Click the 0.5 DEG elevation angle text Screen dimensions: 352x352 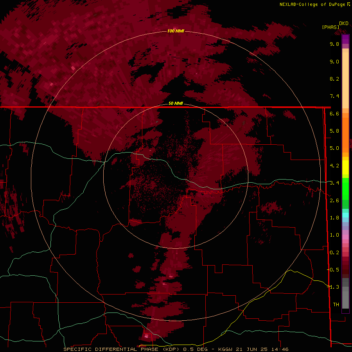[195, 349]
